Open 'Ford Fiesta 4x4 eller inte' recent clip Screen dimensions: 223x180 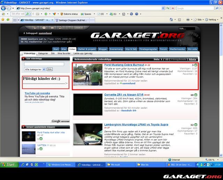pos(51,133)
